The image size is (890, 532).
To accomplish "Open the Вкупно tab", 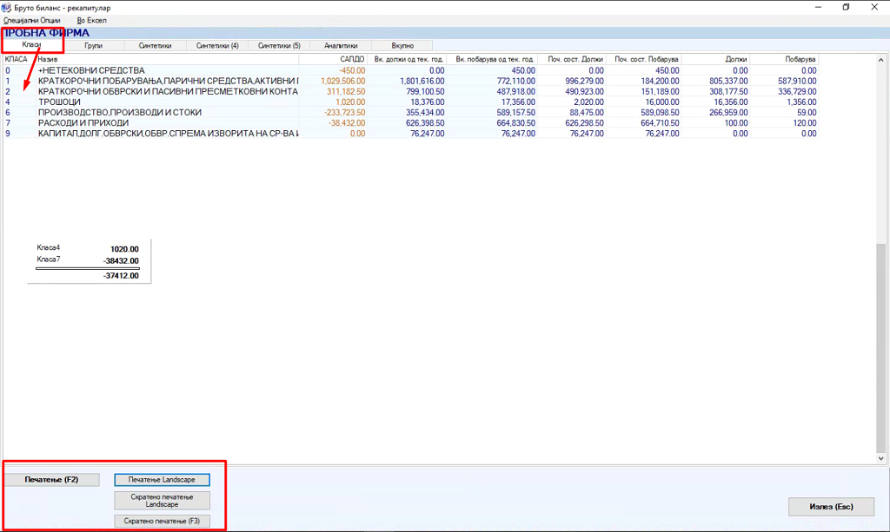I will (x=402, y=45).
